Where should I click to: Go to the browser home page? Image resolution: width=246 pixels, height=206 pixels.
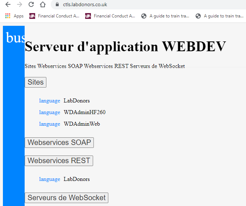coord(43,4)
